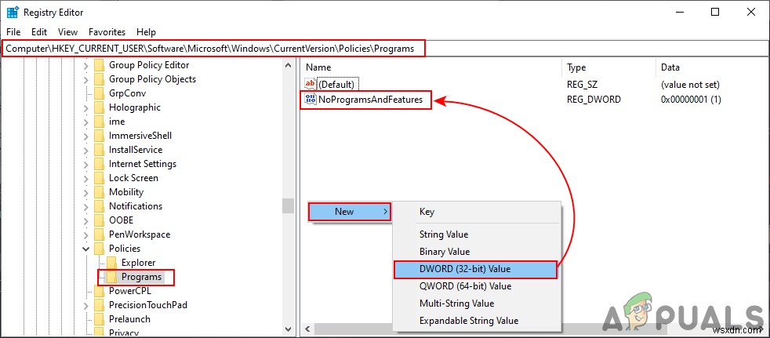Open the File menu
Image resolution: width=770 pixels, height=338 pixels.
tap(13, 32)
